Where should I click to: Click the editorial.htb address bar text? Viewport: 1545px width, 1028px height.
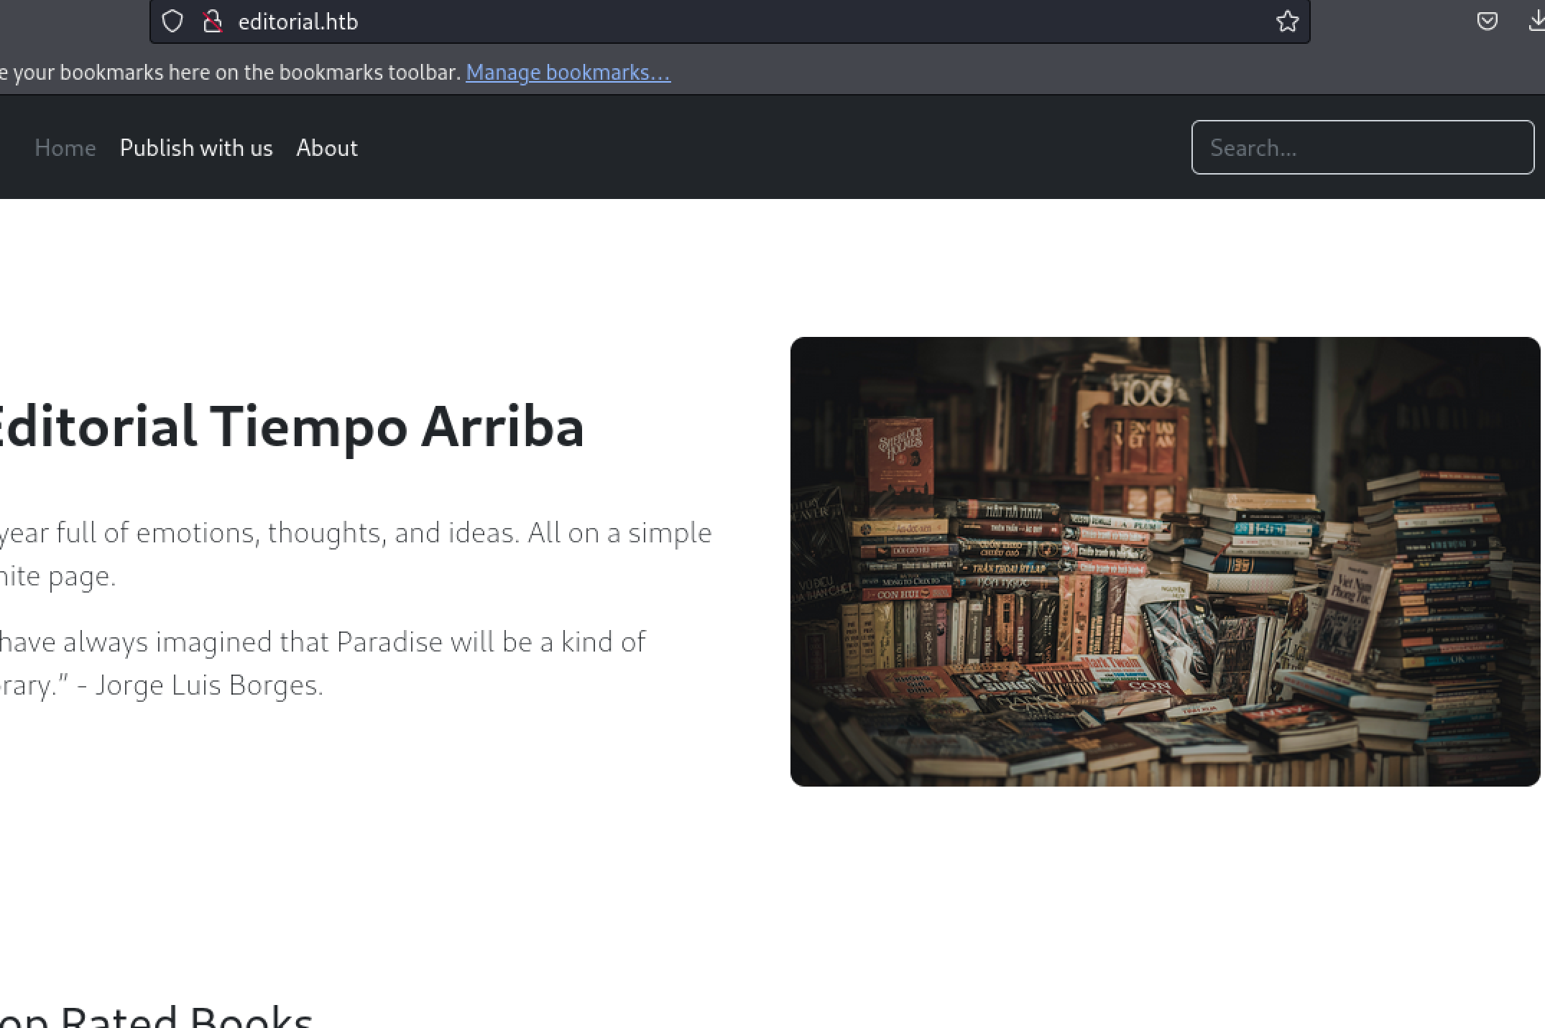pos(298,22)
